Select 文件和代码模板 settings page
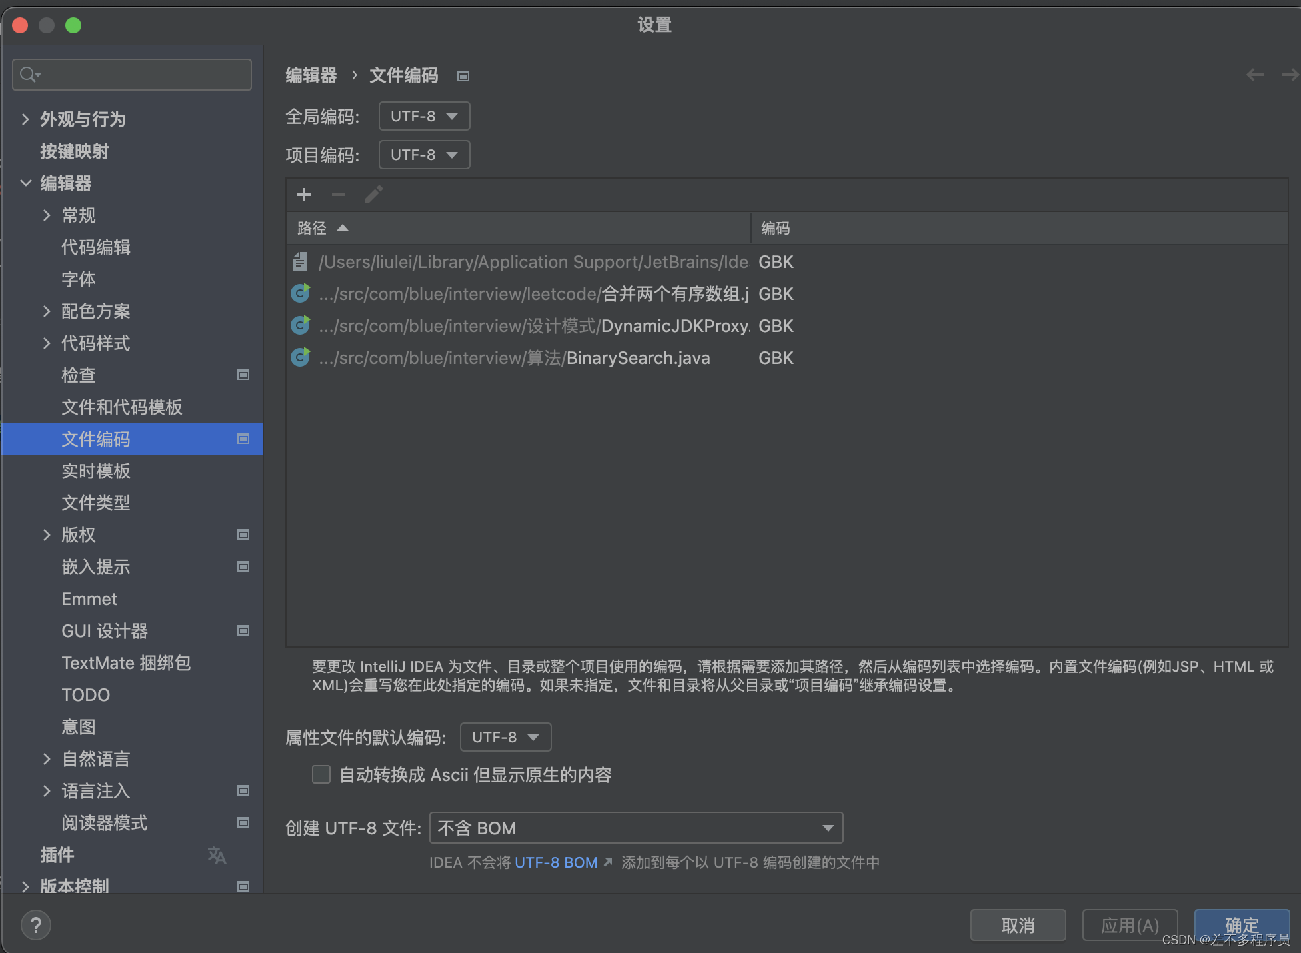The height and width of the screenshot is (953, 1301). pyautogui.click(x=122, y=407)
